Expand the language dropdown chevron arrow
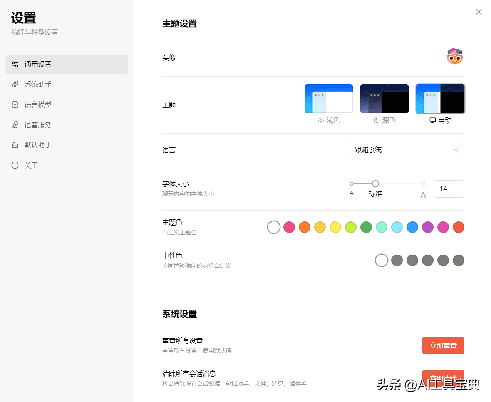 pyautogui.click(x=456, y=150)
